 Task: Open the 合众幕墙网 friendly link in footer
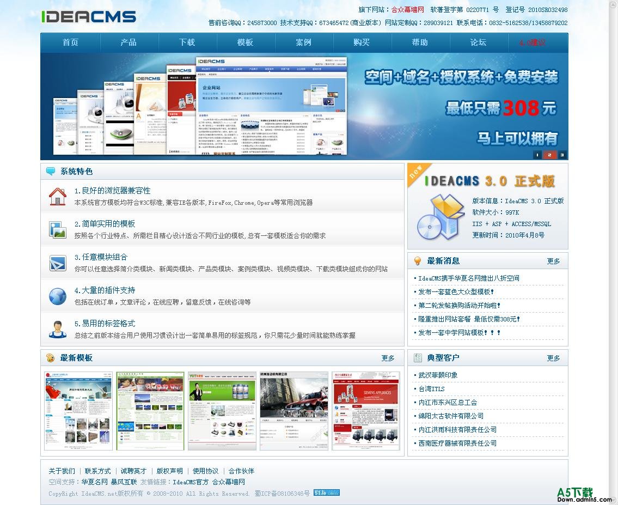click(x=229, y=482)
